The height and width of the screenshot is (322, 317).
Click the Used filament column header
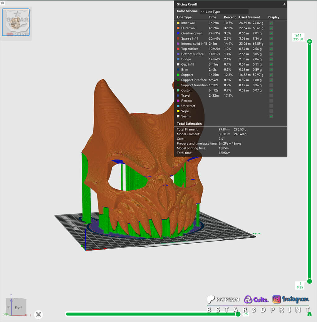pyautogui.click(x=250, y=17)
